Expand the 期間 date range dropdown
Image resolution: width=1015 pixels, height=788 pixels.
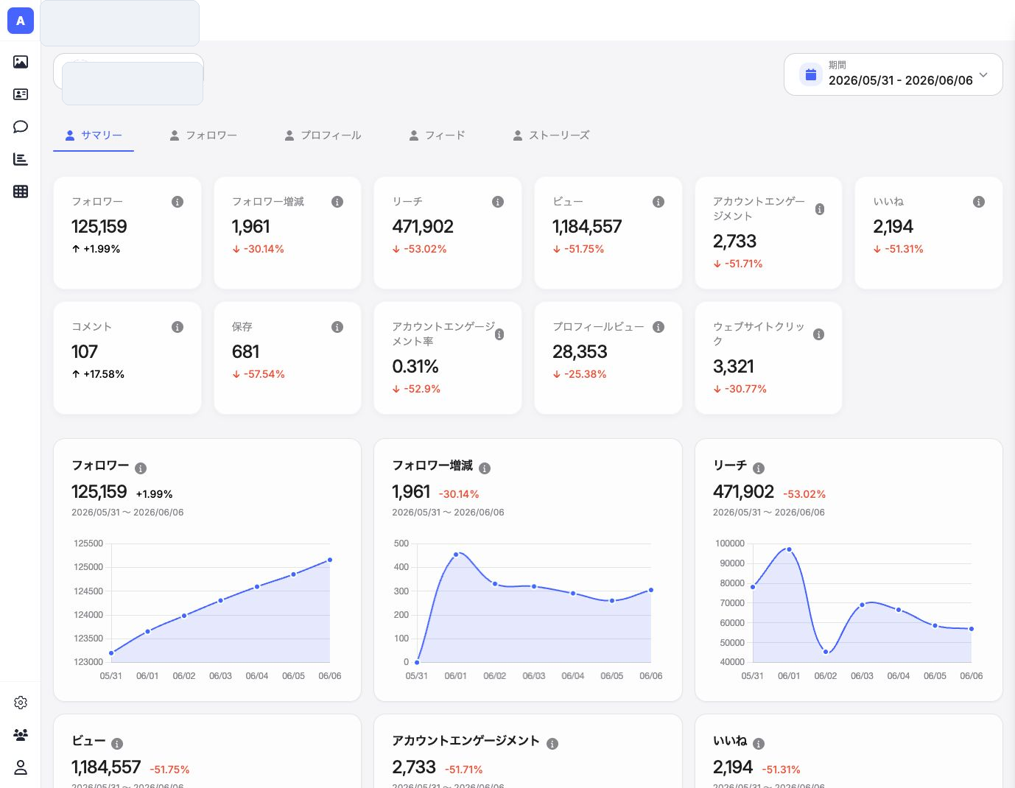click(893, 74)
